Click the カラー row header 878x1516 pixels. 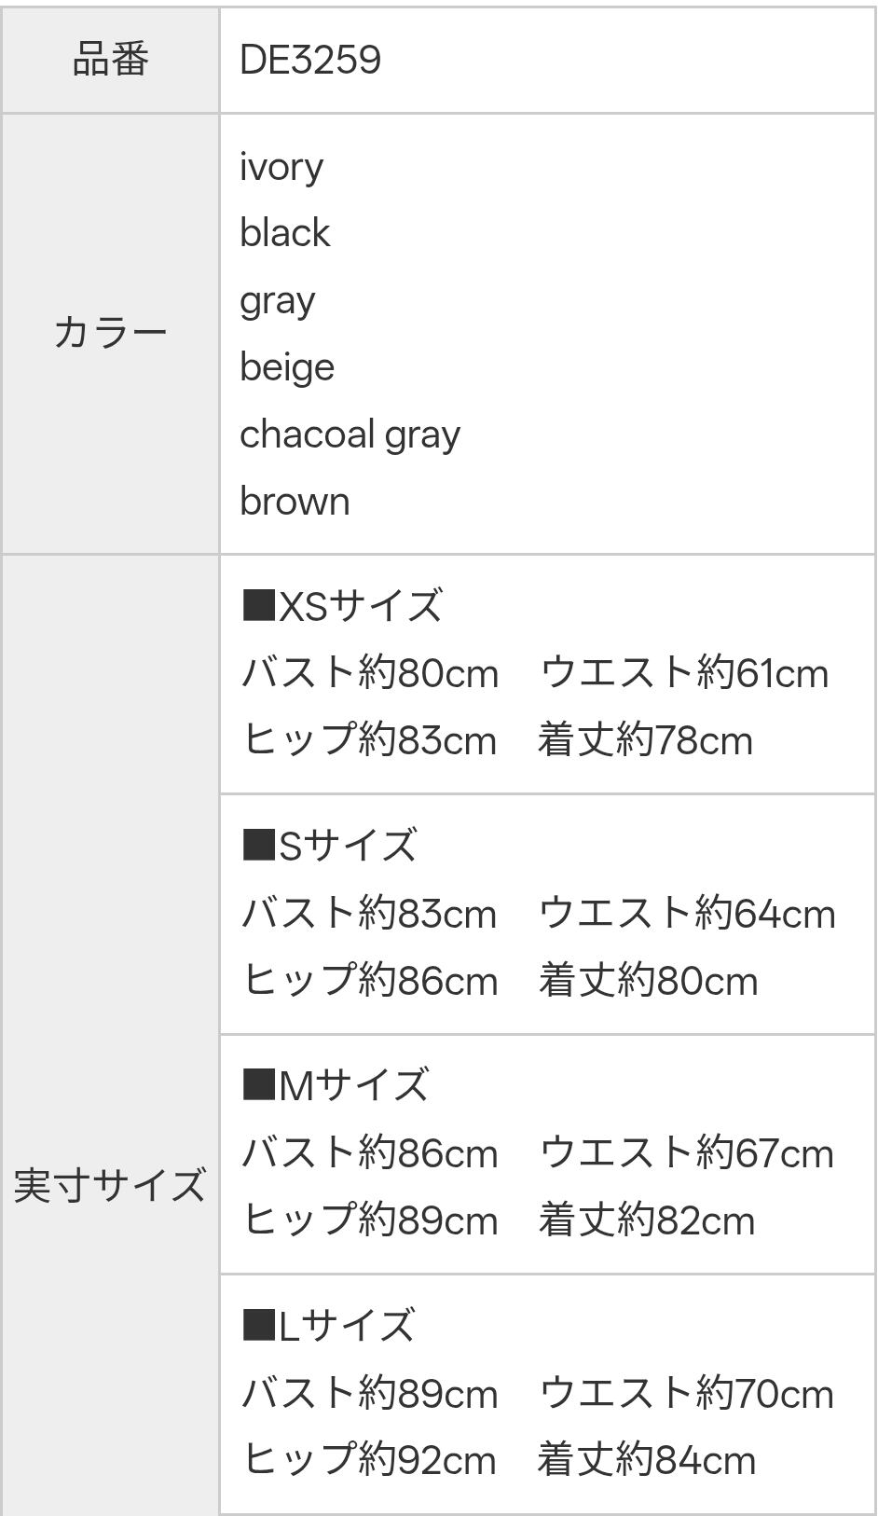pyautogui.click(x=110, y=334)
